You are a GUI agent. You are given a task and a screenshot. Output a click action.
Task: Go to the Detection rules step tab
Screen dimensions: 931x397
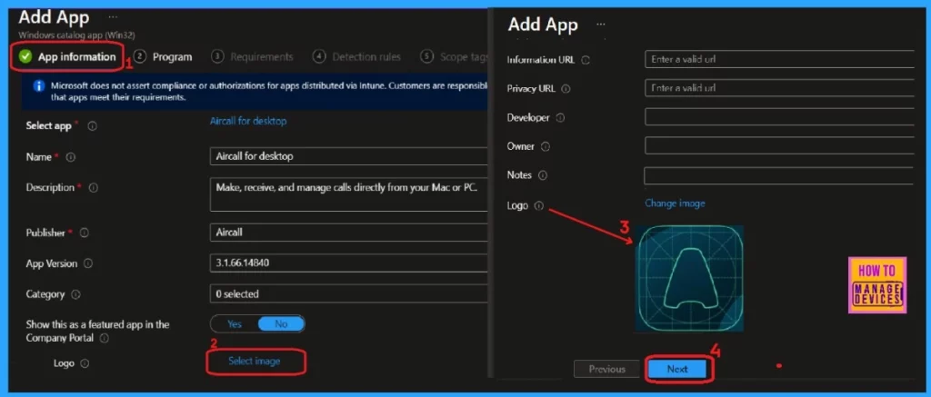click(356, 57)
